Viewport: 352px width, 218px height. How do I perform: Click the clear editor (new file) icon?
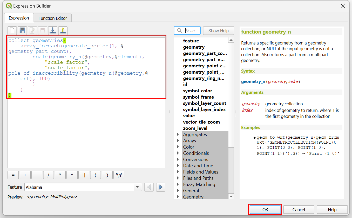coord(12,31)
